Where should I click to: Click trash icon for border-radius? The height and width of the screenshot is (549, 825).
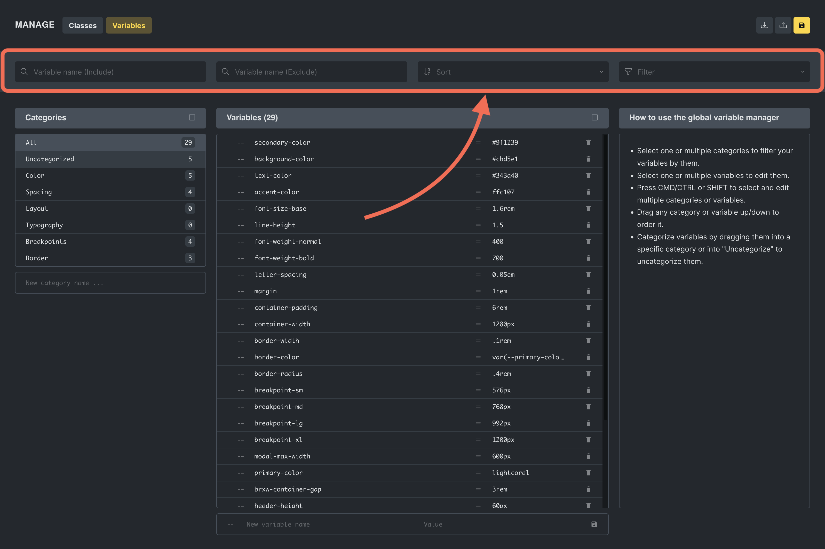tap(588, 374)
